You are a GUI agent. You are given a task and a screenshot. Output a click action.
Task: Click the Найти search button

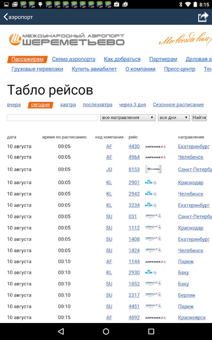click(199, 117)
